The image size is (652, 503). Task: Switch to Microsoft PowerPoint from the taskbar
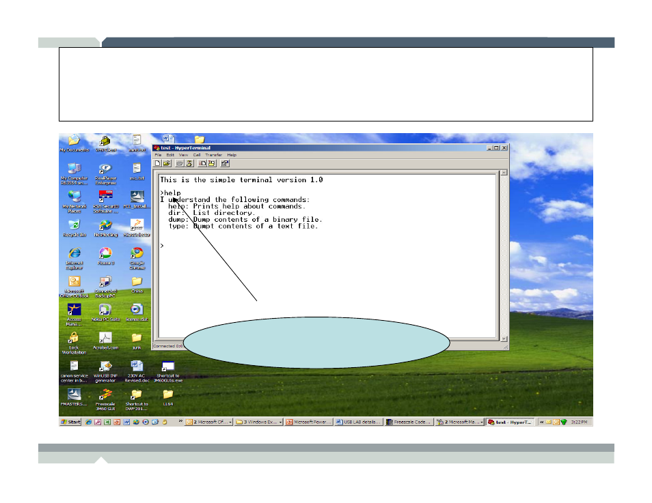(309, 422)
